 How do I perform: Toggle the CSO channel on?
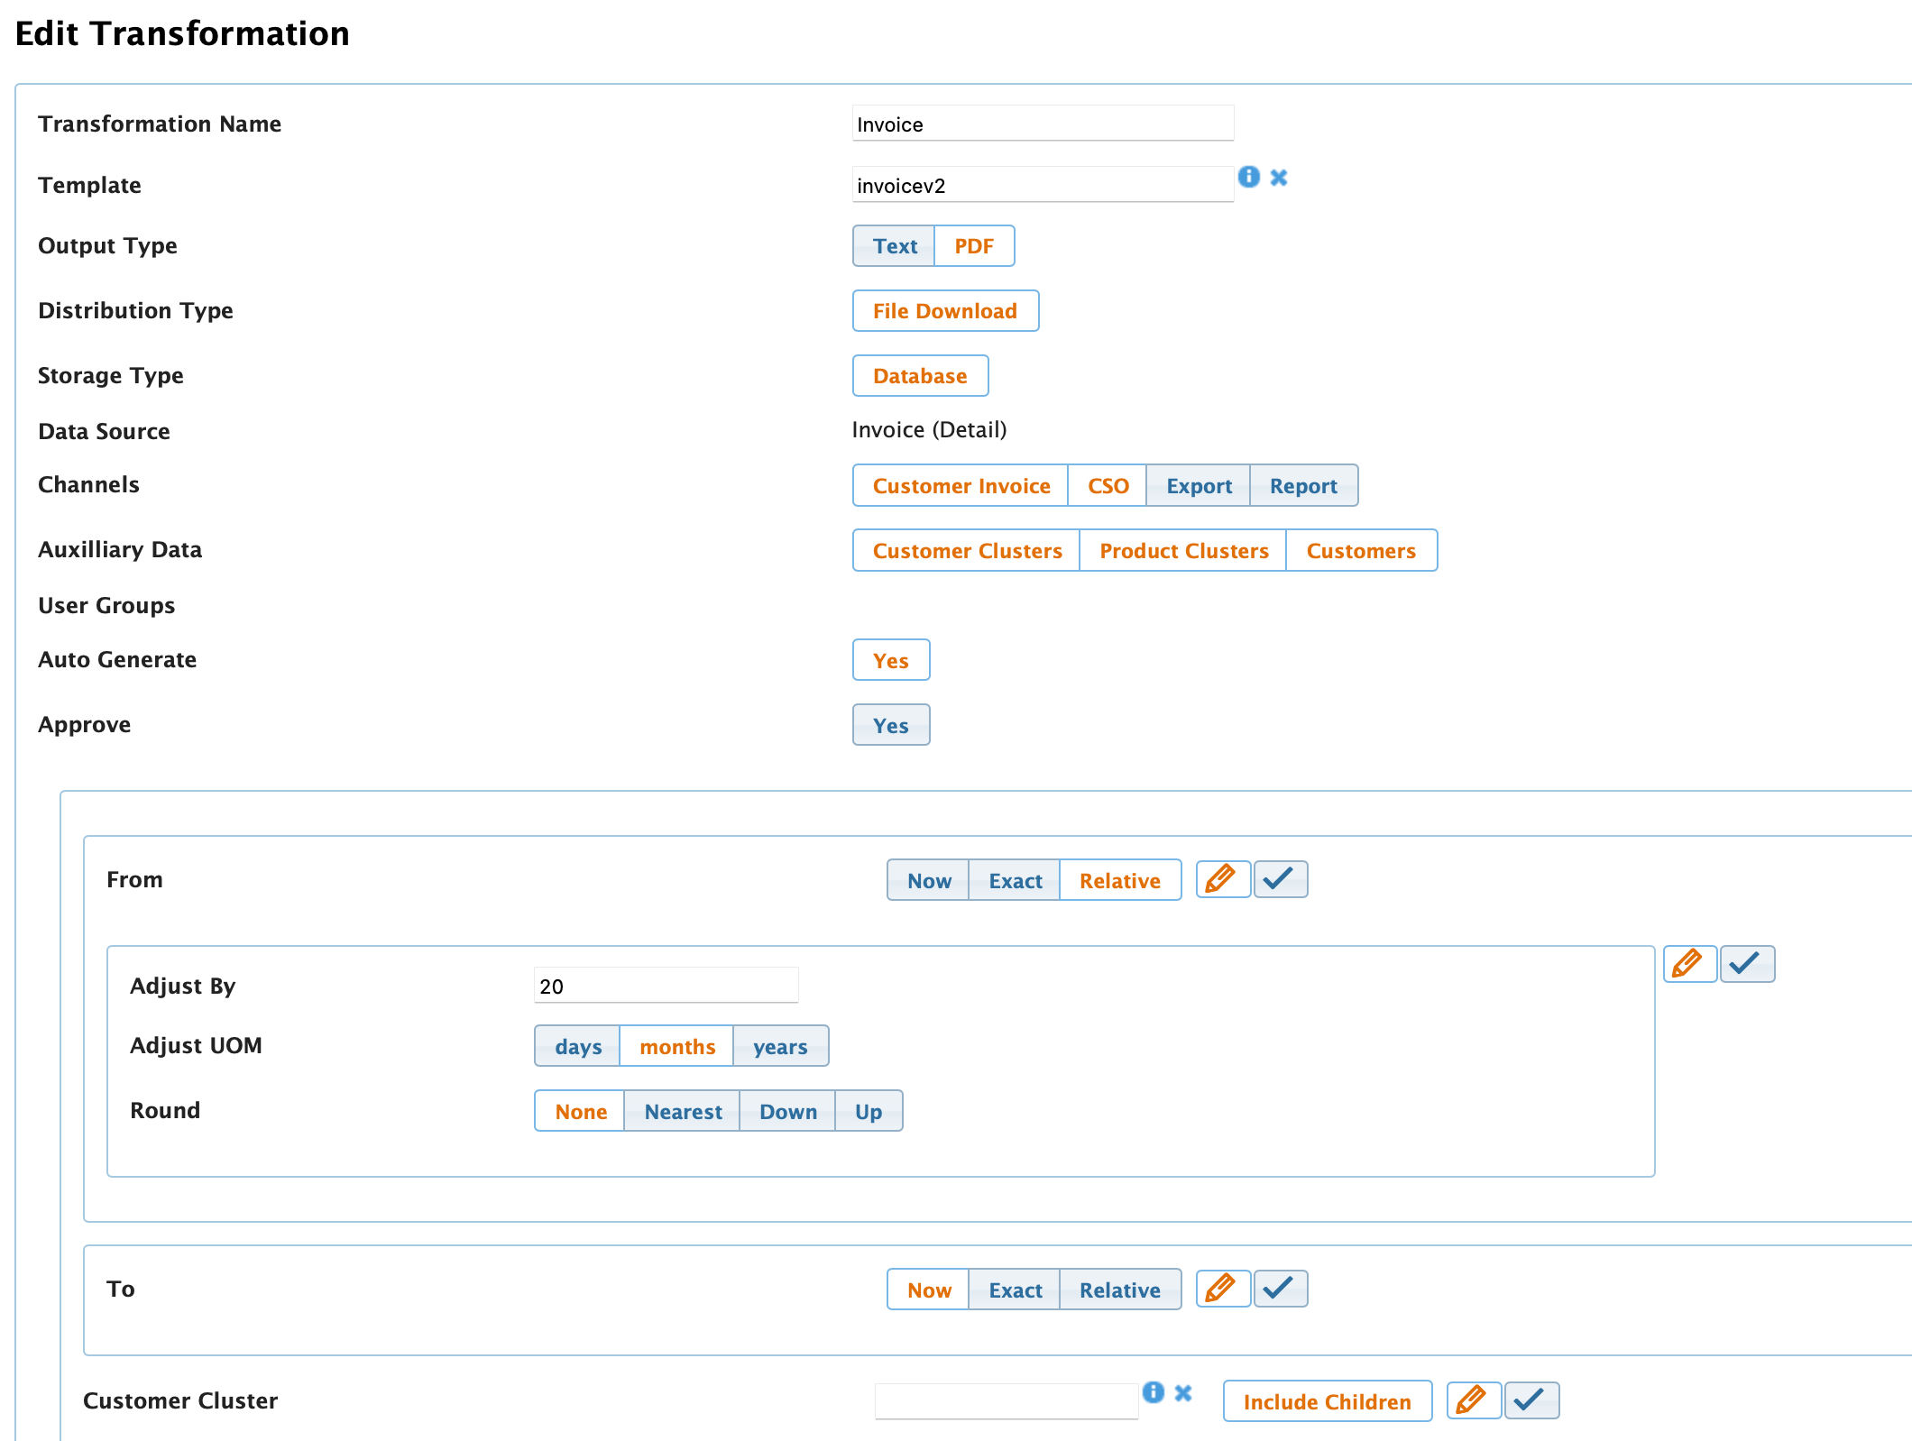1107,485
